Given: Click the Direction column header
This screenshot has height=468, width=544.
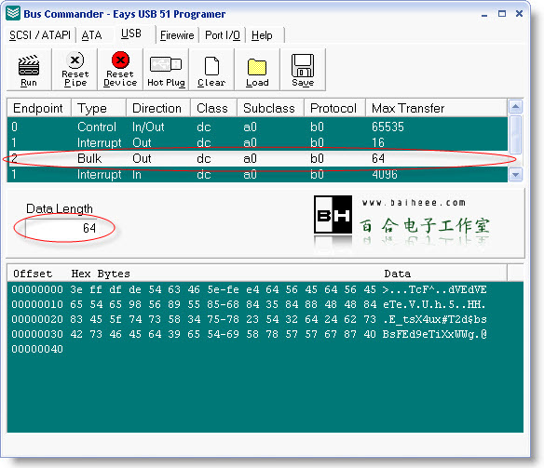Looking at the screenshot, I should (158, 108).
